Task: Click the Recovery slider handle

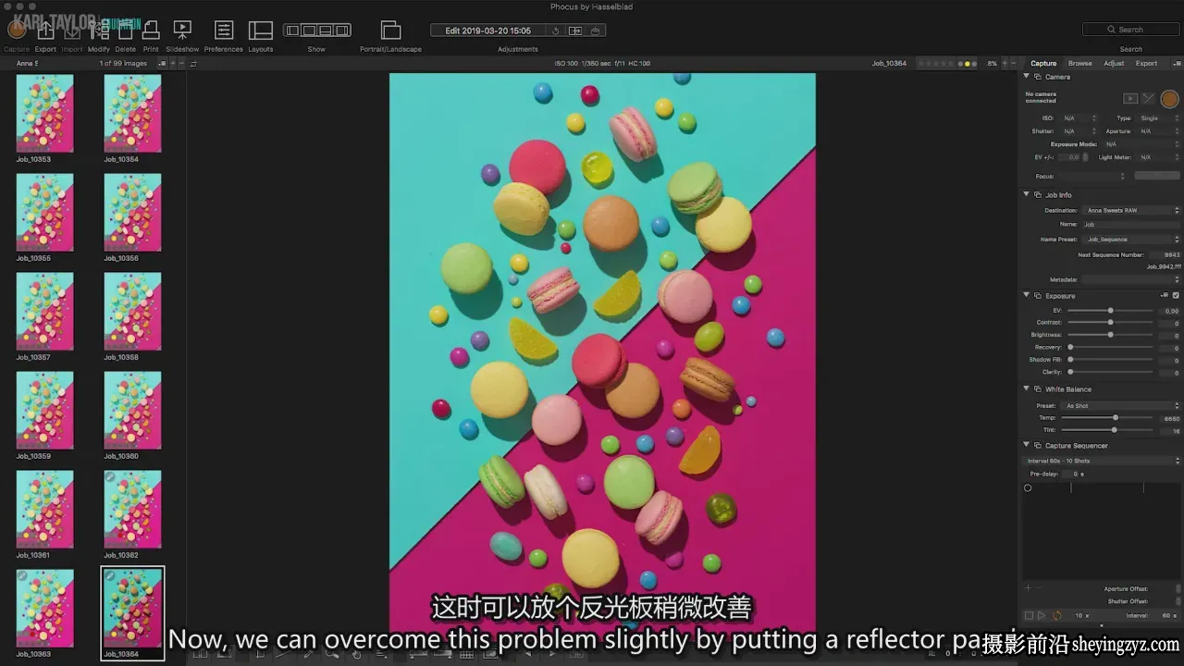Action: click(x=1070, y=347)
